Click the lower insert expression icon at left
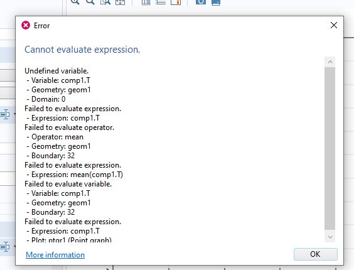This screenshot has width=354, height=270. (5, 247)
